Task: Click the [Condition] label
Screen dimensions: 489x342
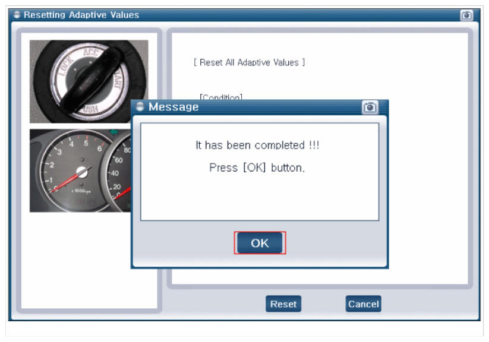Action: point(221,97)
